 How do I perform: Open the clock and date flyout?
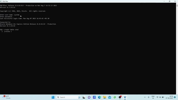pyautogui.click(x=169, y=97)
